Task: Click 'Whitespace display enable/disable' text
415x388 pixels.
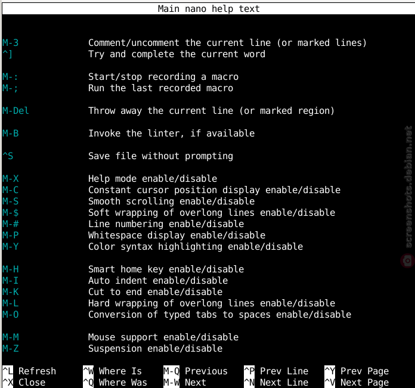Action: coord(176,235)
